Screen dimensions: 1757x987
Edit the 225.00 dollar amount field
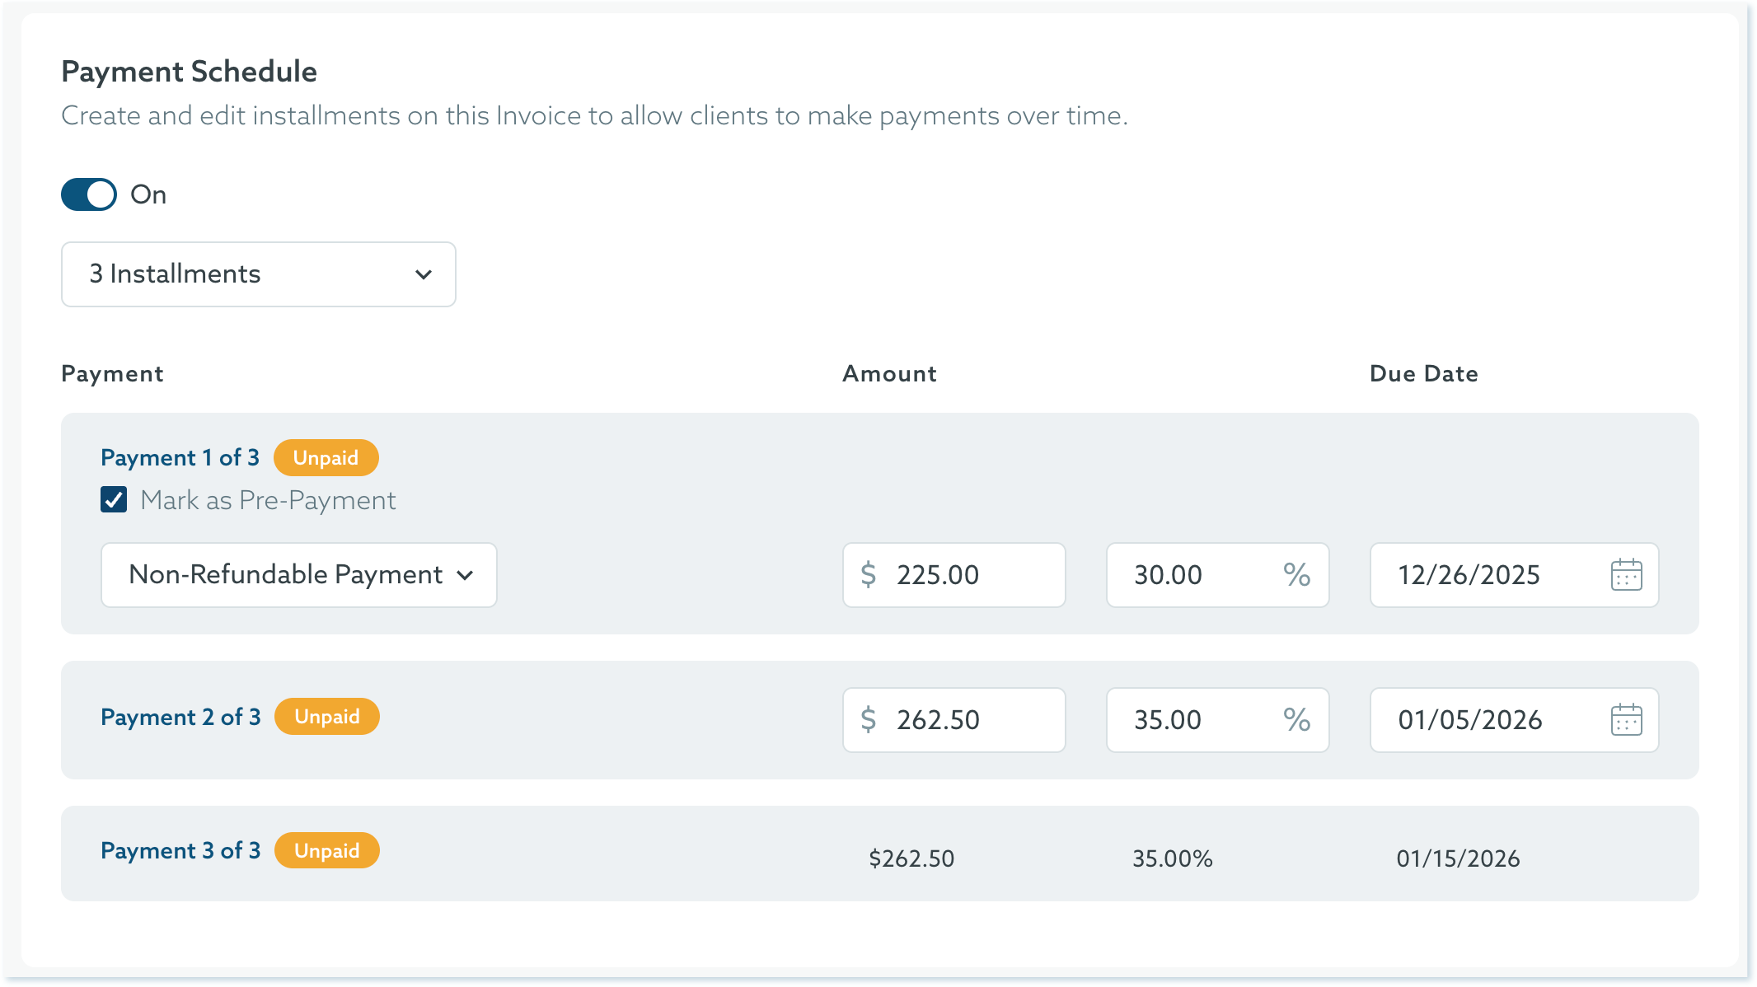964,575
